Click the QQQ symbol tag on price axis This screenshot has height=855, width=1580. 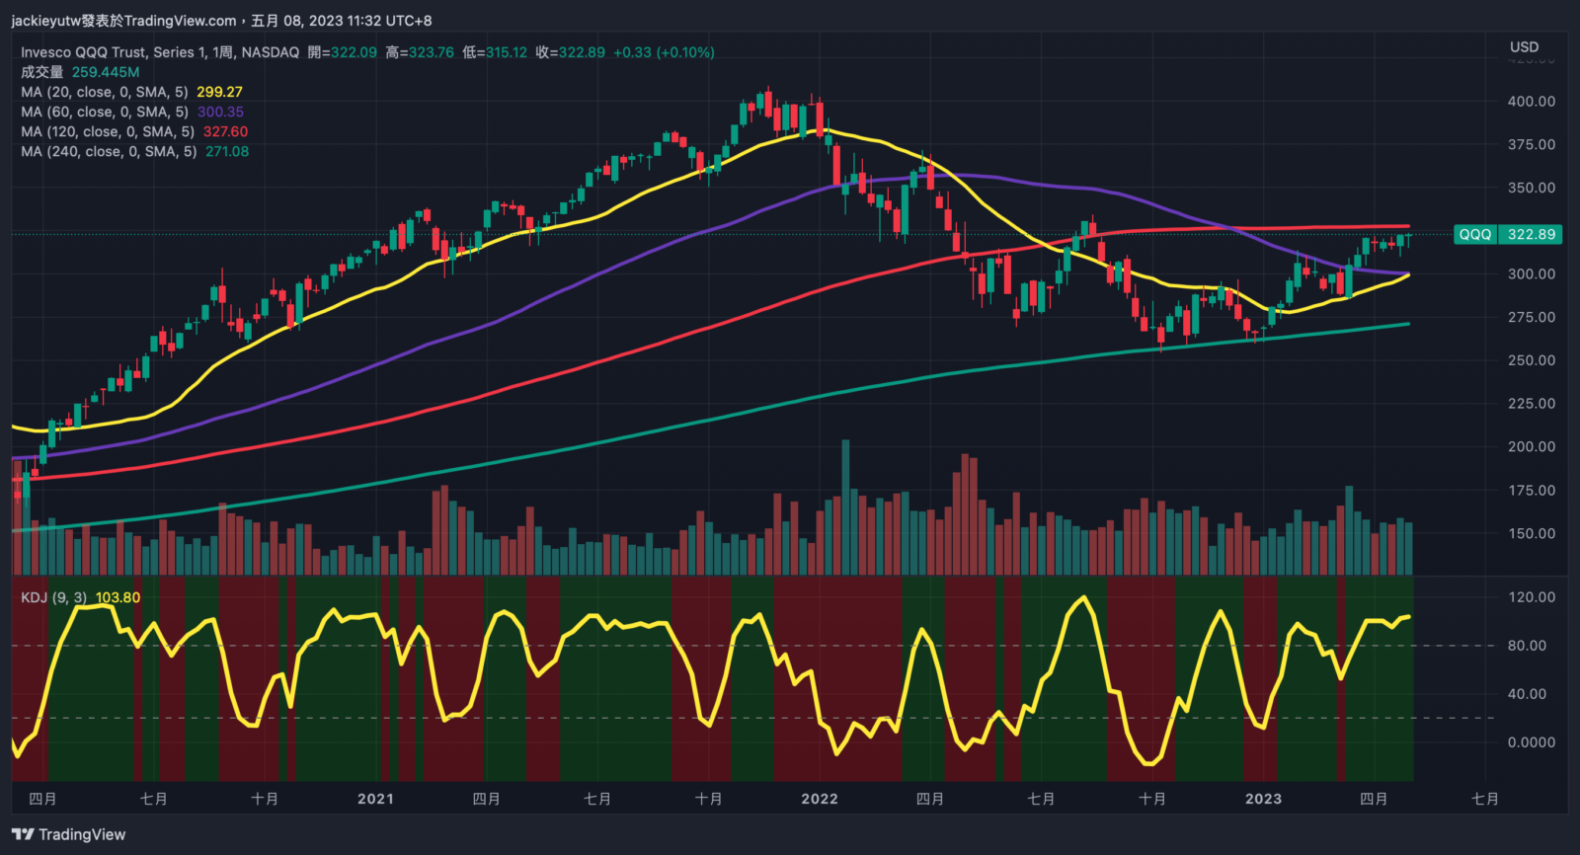[x=1475, y=234]
